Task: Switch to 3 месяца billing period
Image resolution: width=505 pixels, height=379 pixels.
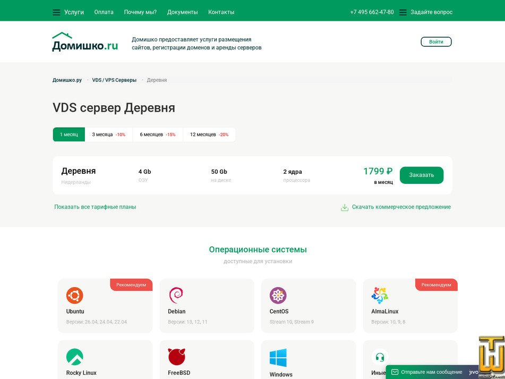Action: pos(109,134)
